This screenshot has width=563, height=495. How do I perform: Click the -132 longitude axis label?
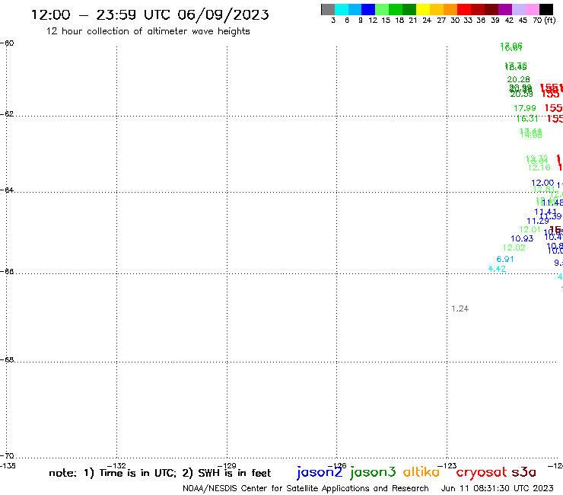point(116,466)
